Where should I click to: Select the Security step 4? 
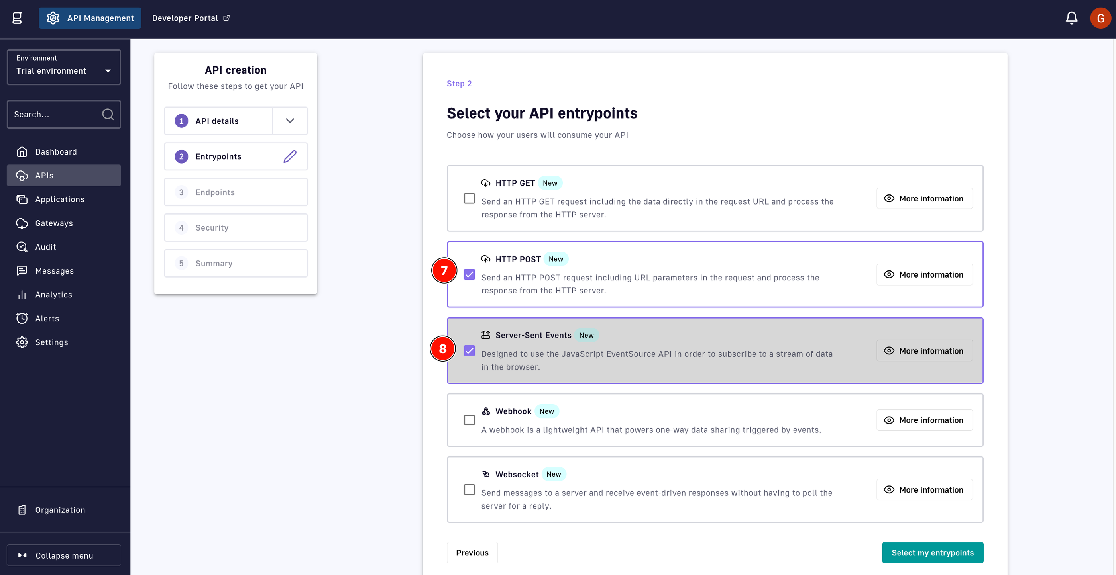tap(236, 227)
